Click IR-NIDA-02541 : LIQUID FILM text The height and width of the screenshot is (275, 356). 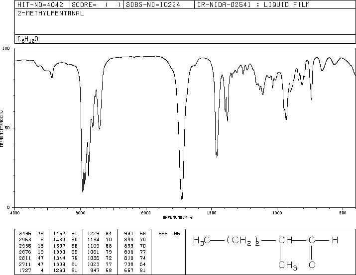[253, 4]
